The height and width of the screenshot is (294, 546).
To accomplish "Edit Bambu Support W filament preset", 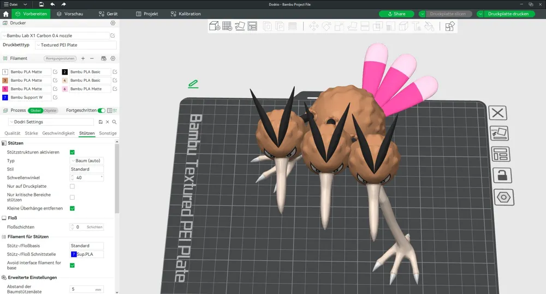I will point(55,97).
